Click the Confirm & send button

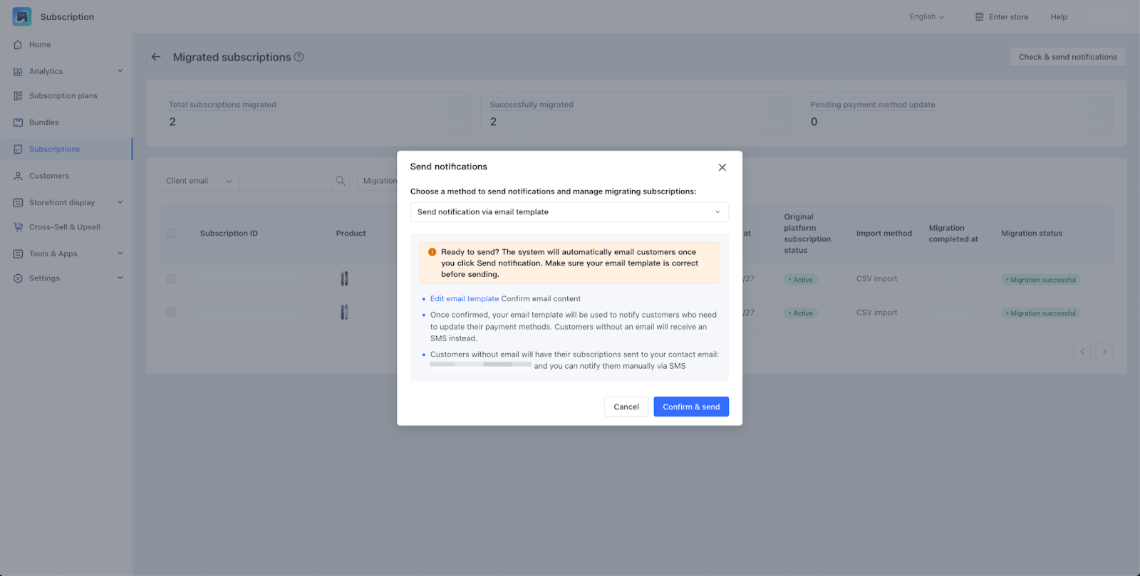point(691,407)
